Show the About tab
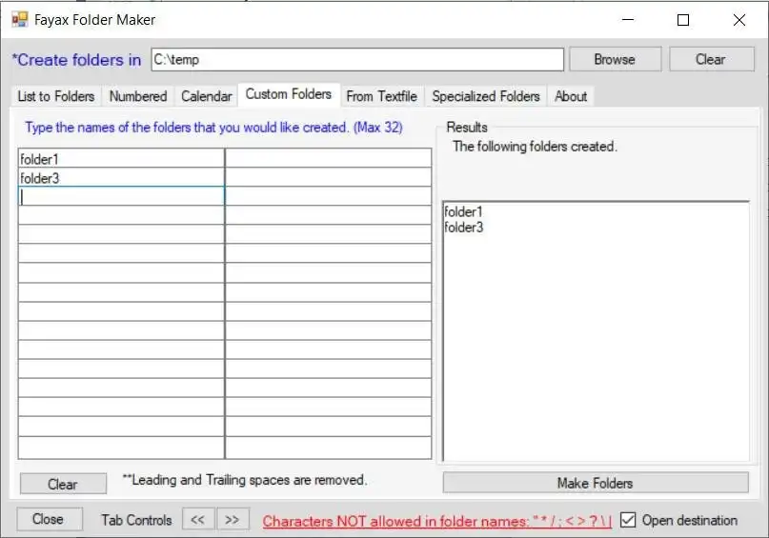This screenshot has width=769, height=538. point(571,96)
